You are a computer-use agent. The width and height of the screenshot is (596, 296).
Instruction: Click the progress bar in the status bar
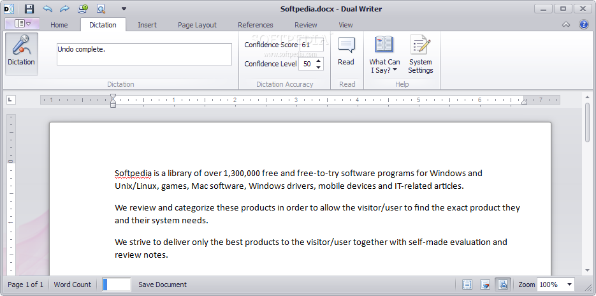click(117, 285)
